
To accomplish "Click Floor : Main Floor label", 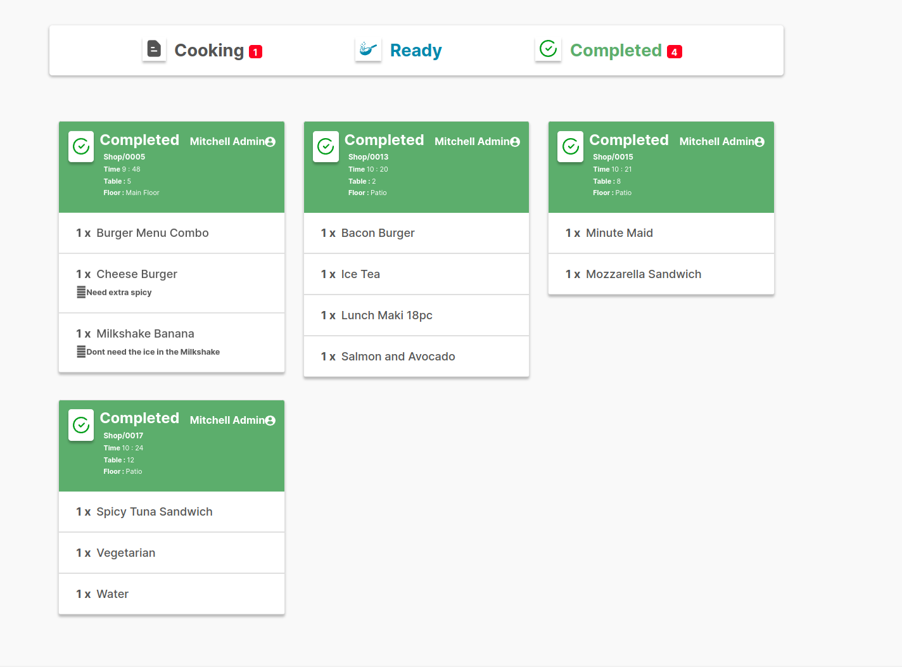I will [131, 193].
